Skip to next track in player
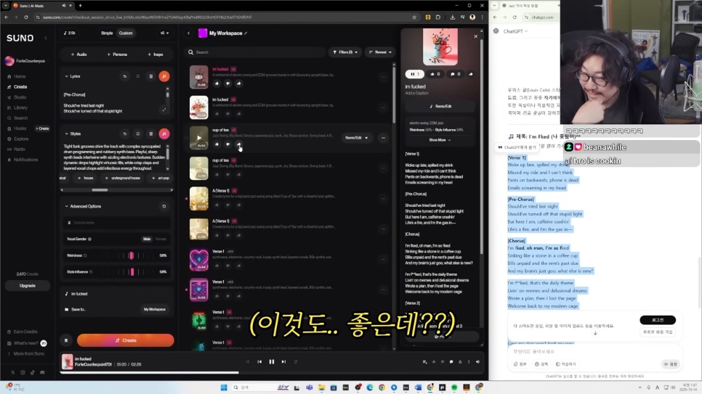Image resolution: width=702 pixels, height=394 pixels. 283,361
